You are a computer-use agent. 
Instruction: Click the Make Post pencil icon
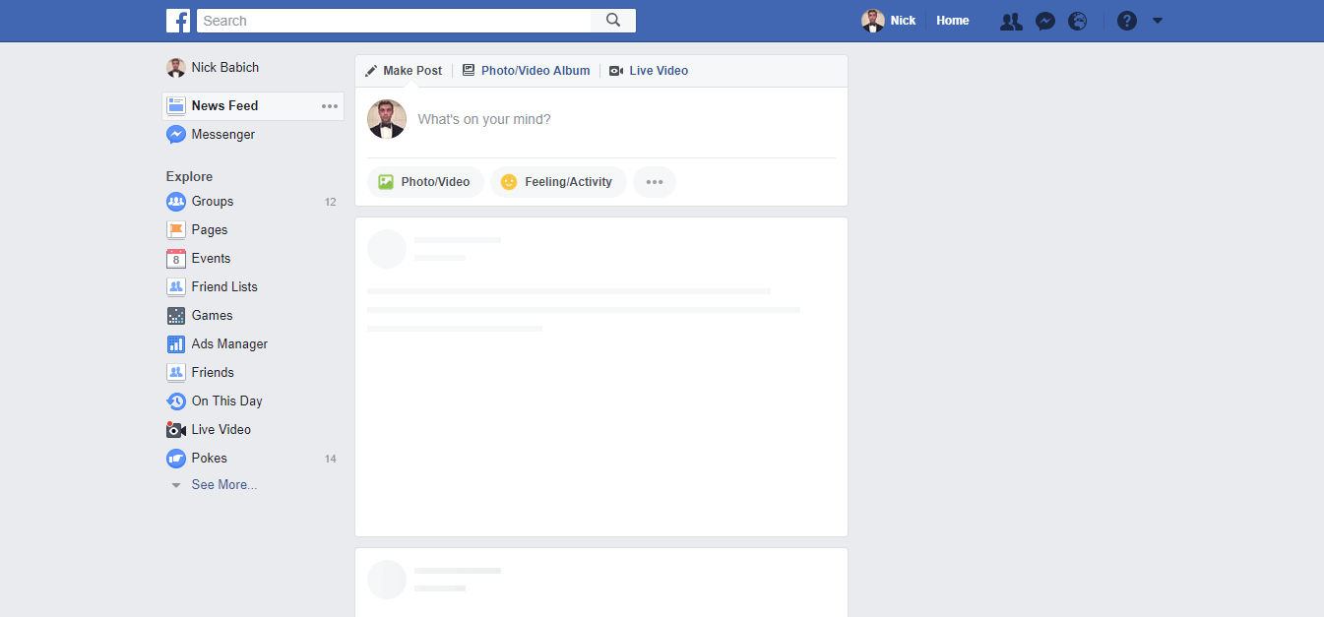(x=371, y=71)
